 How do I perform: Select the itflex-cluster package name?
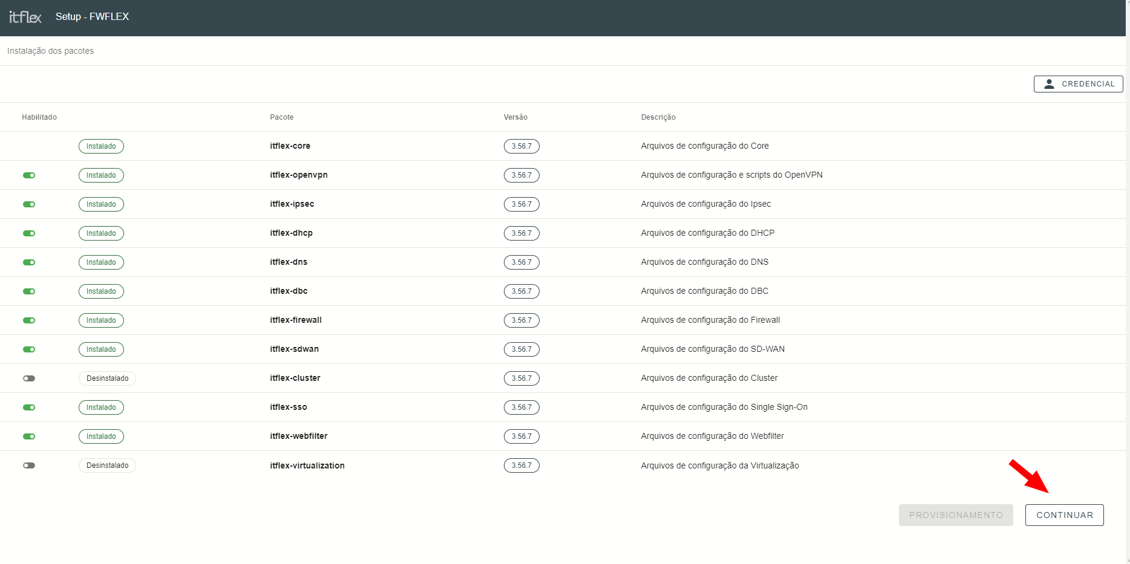point(295,378)
